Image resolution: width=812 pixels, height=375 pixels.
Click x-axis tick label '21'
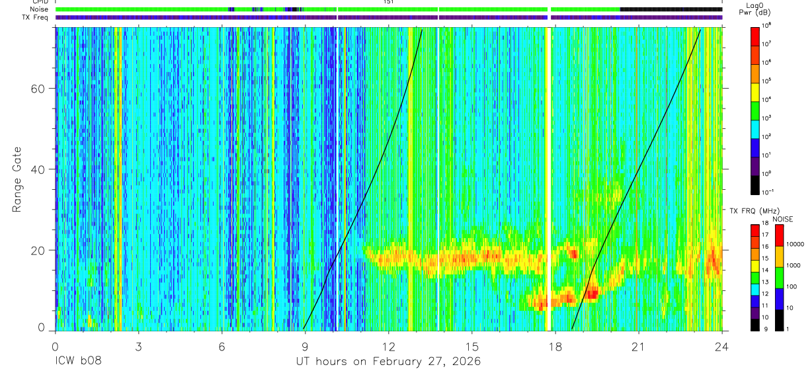(x=638, y=347)
